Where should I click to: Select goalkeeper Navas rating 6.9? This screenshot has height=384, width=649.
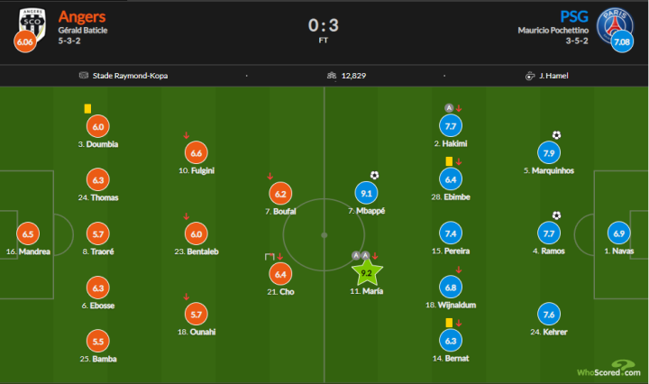[618, 233]
